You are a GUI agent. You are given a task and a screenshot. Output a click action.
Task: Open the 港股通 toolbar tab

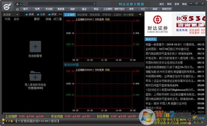point(61,9)
